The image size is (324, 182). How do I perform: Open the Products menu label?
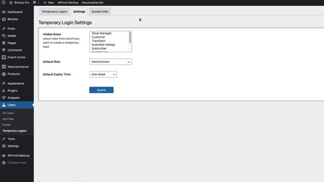click(x=14, y=74)
